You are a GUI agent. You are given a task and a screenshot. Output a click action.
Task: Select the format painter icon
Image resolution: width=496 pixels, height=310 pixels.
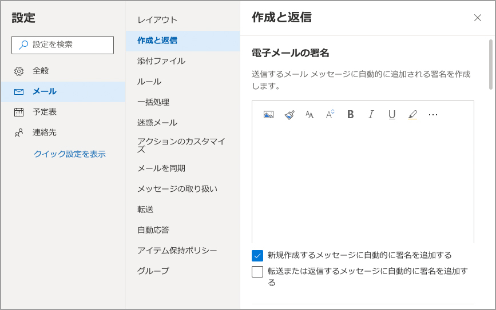[289, 115]
